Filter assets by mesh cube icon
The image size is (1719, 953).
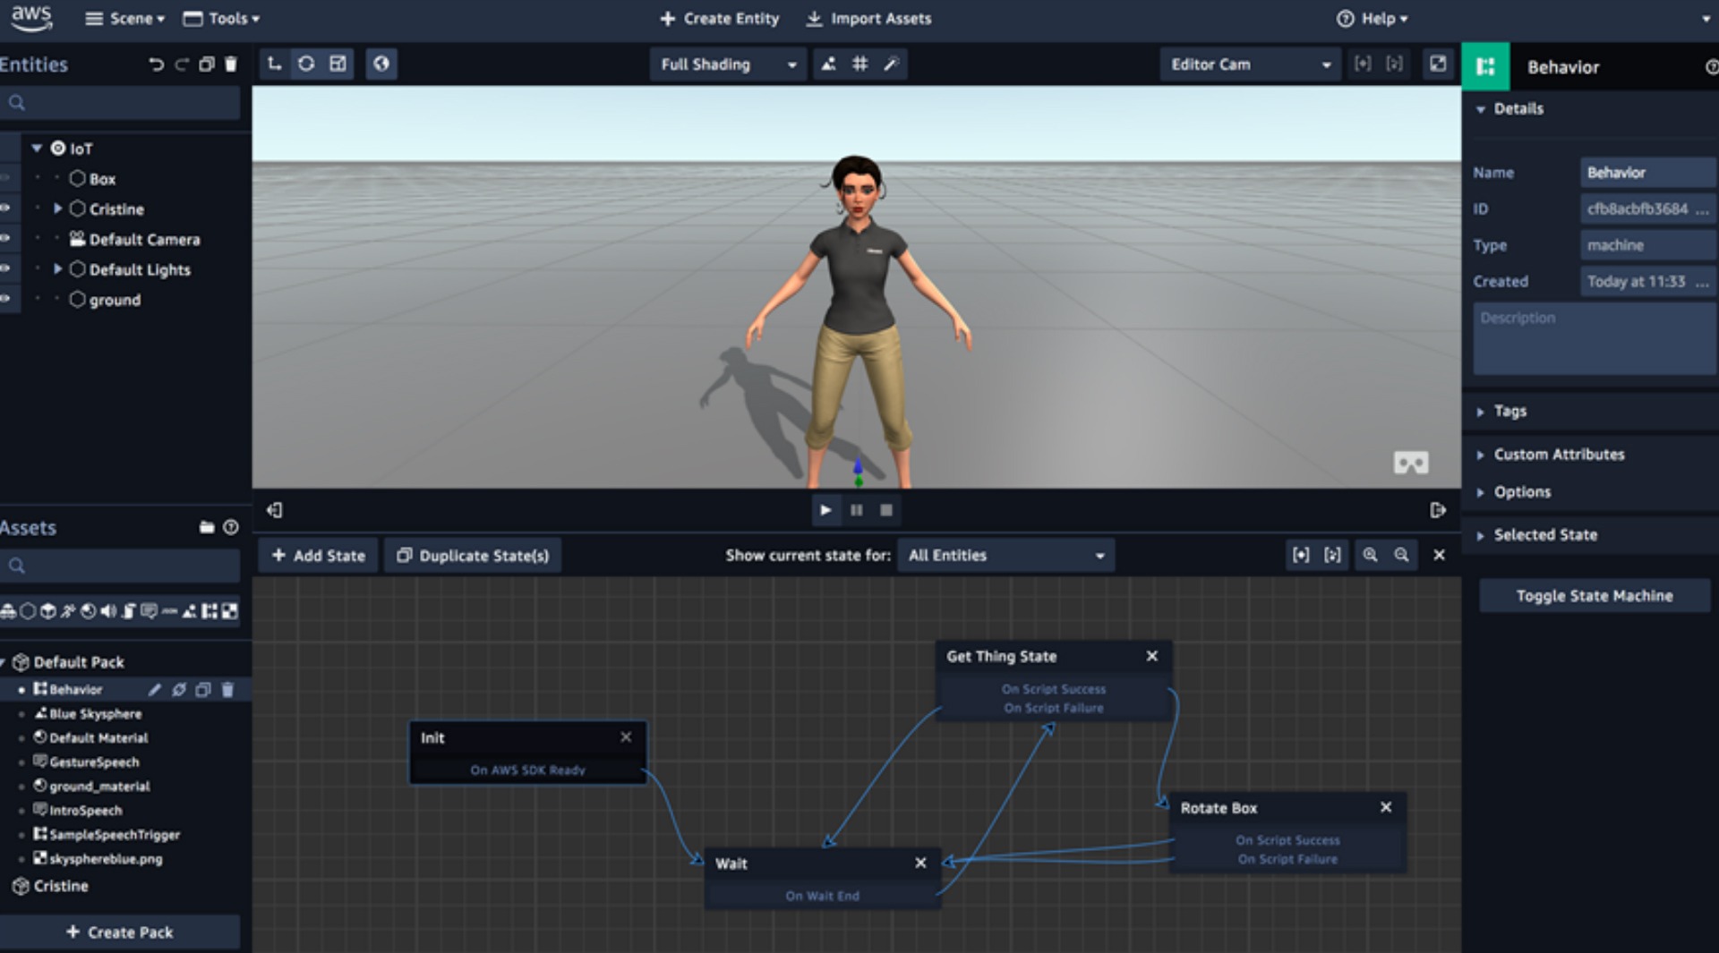47,611
